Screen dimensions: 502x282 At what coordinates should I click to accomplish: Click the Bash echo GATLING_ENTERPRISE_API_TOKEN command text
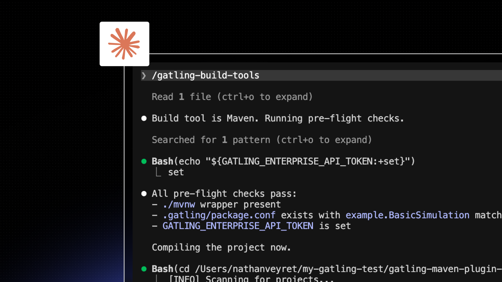point(283,161)
